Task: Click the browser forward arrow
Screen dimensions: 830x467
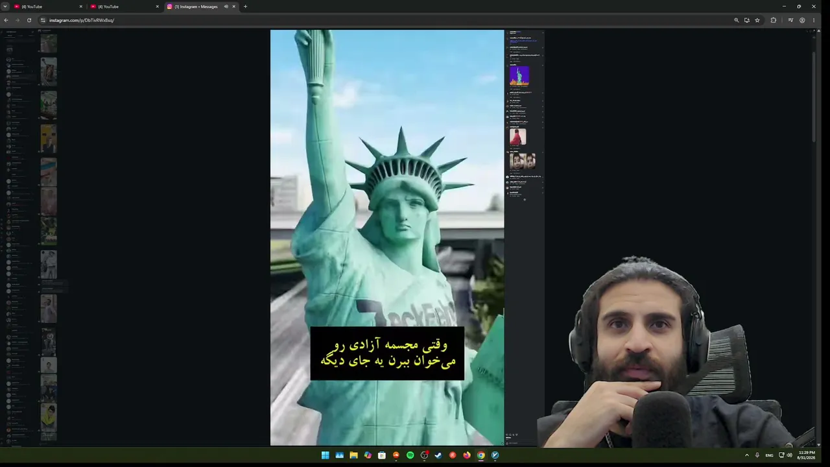Action: coord(18,20)
